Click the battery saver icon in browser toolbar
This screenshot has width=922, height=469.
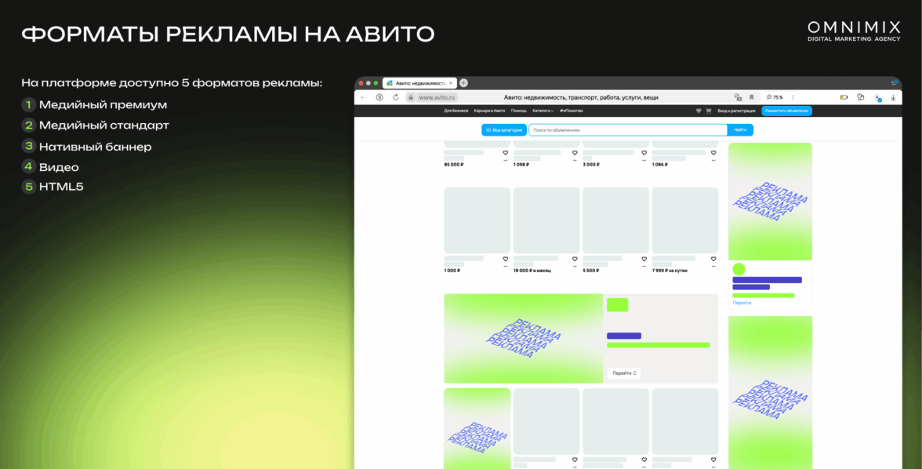point(844,98)
